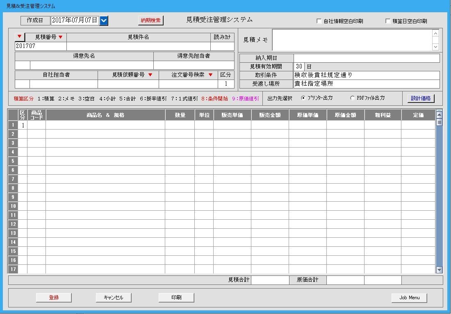The width and height of the screenshot is (451, 314).
Task: Click the 納入期日 input field
Action: [367, 58]
